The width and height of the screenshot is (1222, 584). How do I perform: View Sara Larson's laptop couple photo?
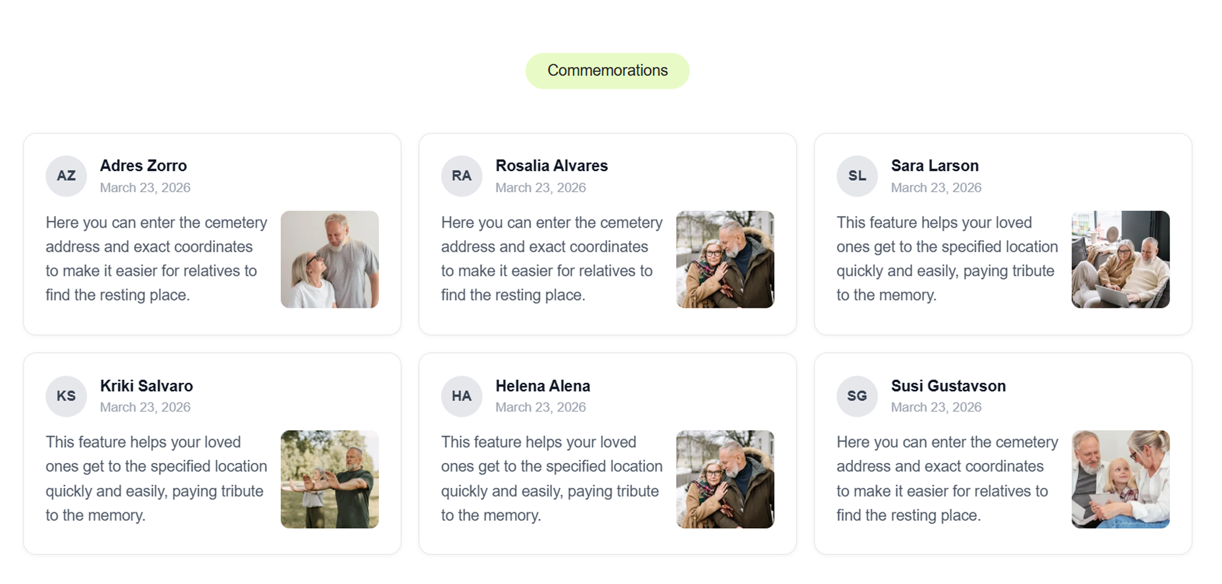click(x=1120, y=260)
